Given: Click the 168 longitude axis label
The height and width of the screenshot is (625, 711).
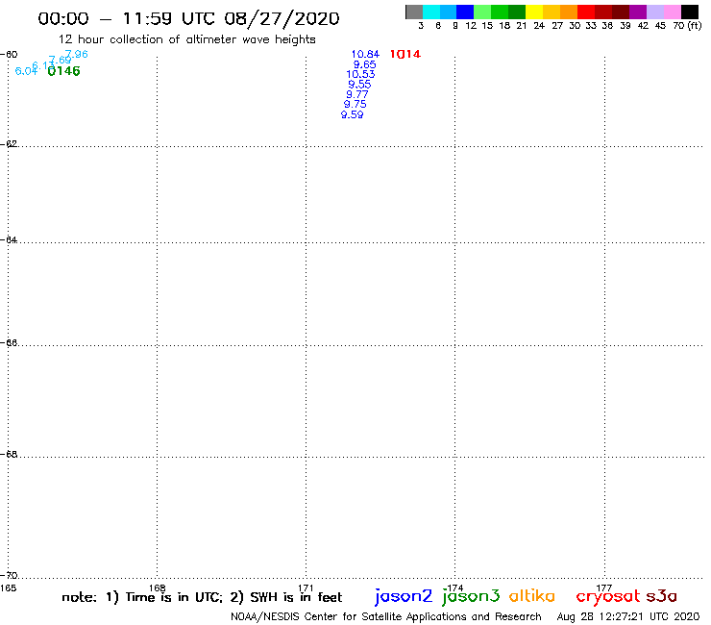Looking at the screenshot, I should click(x=158, y=587).
